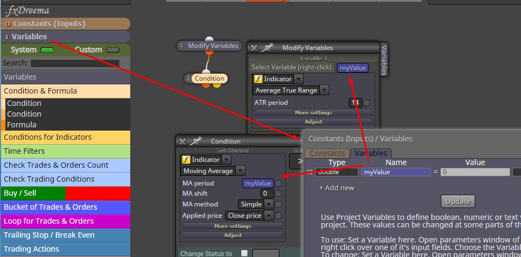This screenshot has height=257, width=521.
Task: Open Time Filters category
Action: (66, 151)
